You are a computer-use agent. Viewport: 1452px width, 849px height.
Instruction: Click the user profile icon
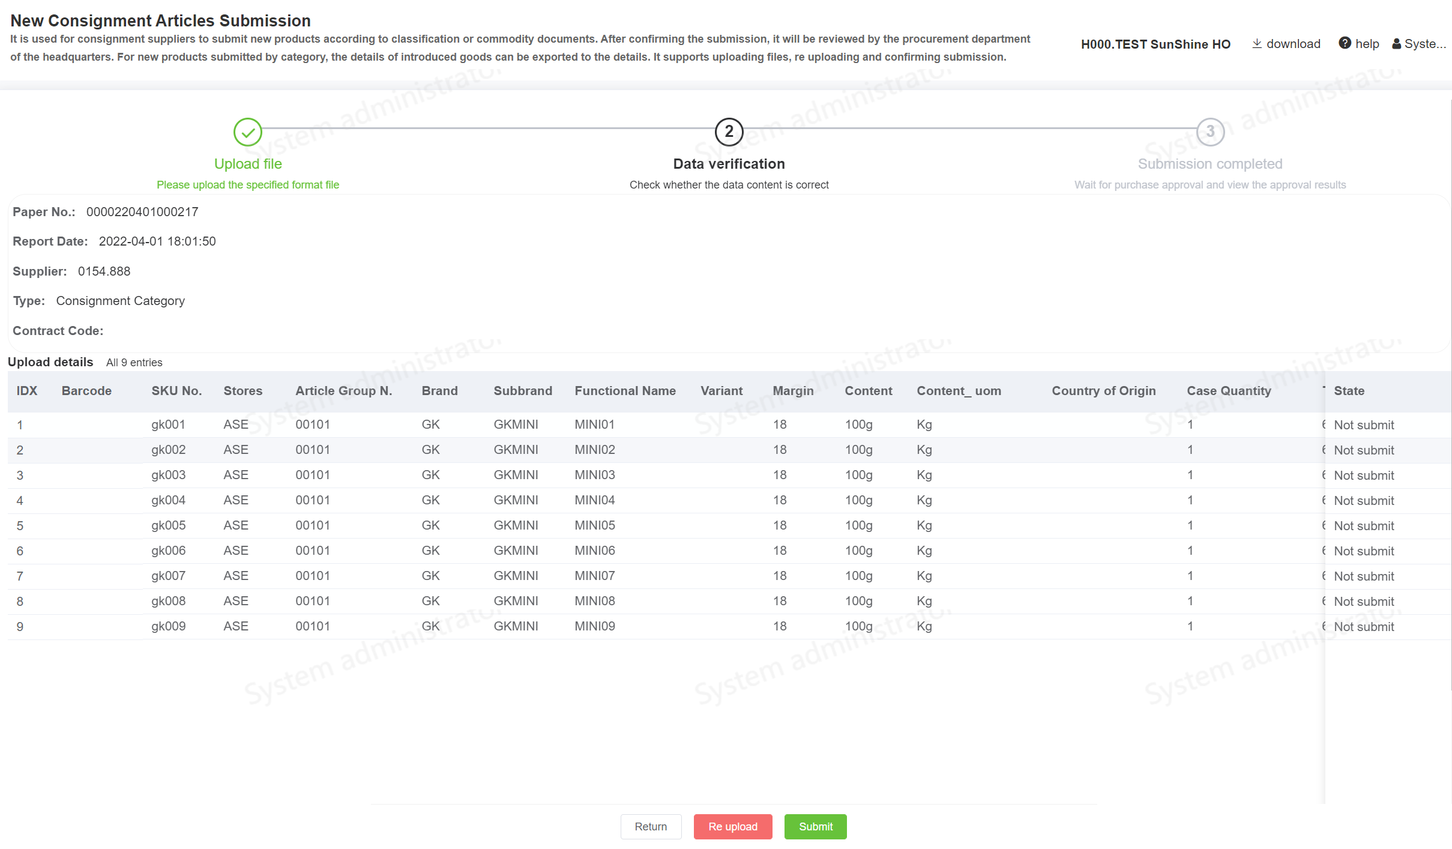pos(1397,44)
